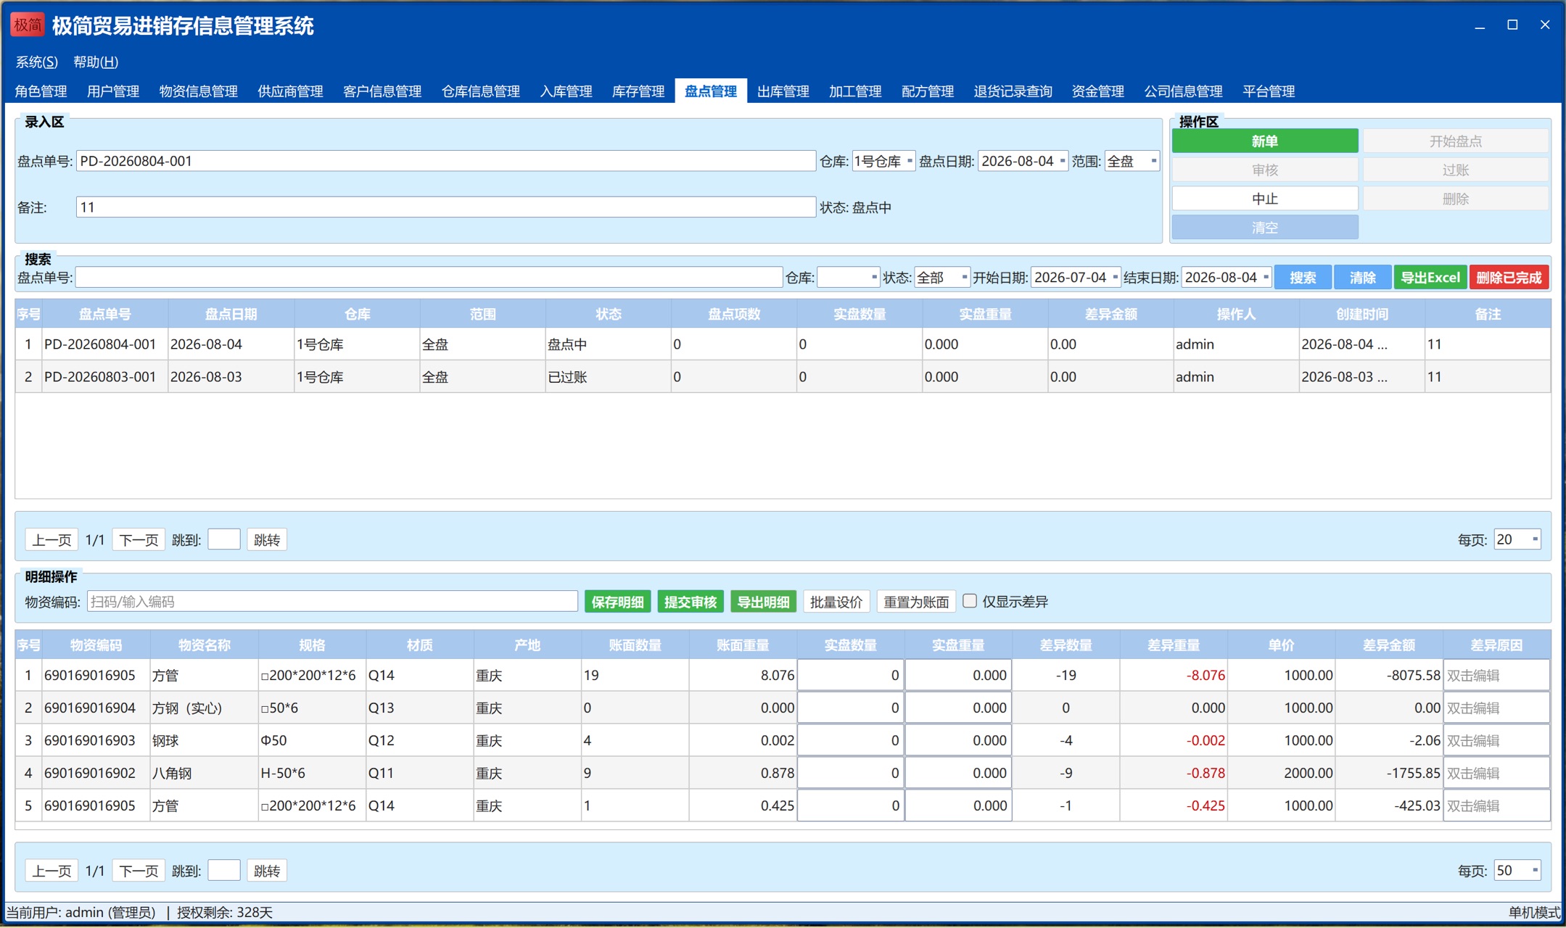Click the 备注 input field
The image size is (1566, 928).
pyautogui.click(x=446, y=207)
